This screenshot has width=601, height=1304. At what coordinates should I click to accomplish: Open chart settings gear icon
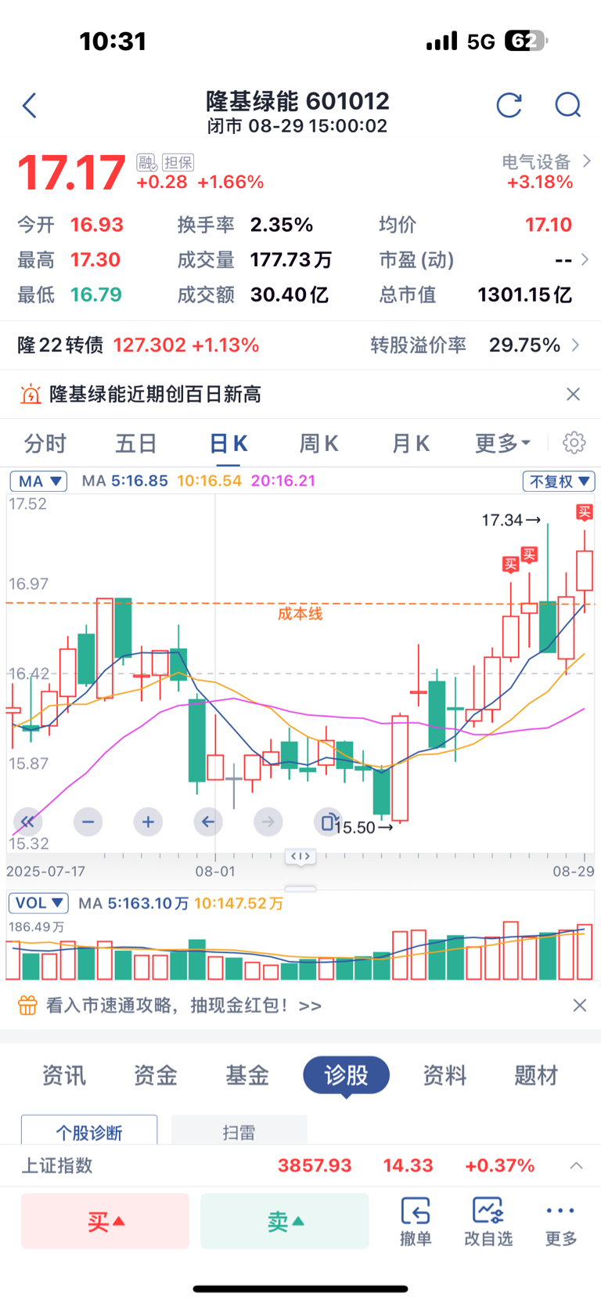click(574, 442)
